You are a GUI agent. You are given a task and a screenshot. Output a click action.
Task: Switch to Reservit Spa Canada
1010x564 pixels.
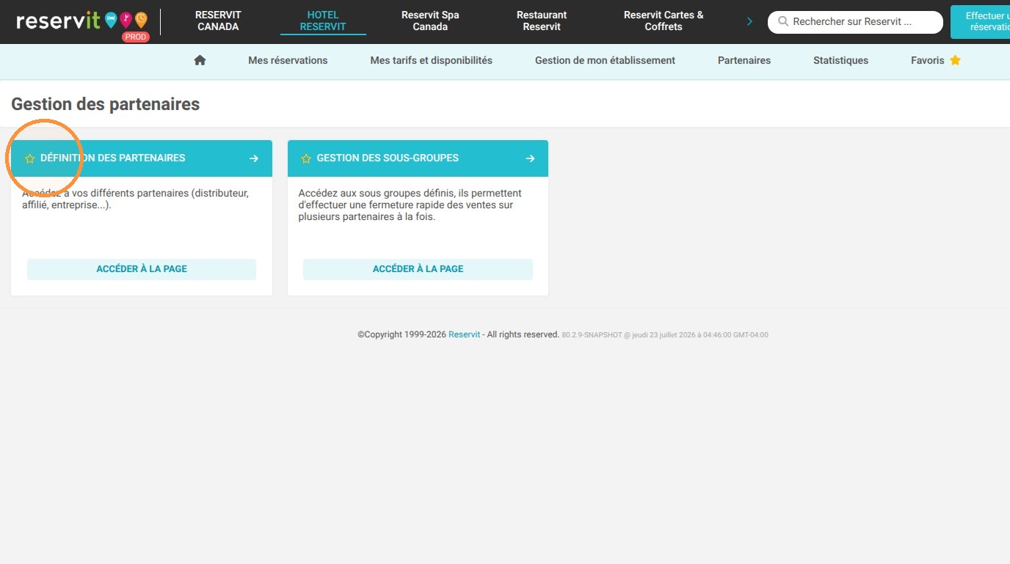click(430, 21)
